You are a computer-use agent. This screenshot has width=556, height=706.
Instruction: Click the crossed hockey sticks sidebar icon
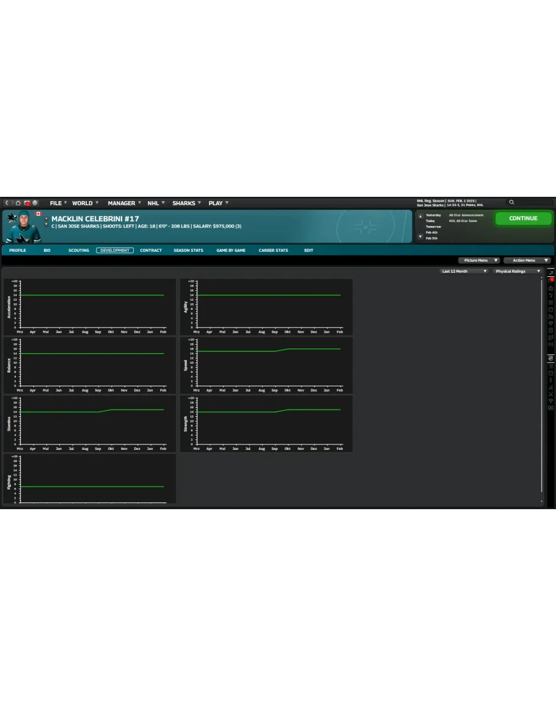551,394
